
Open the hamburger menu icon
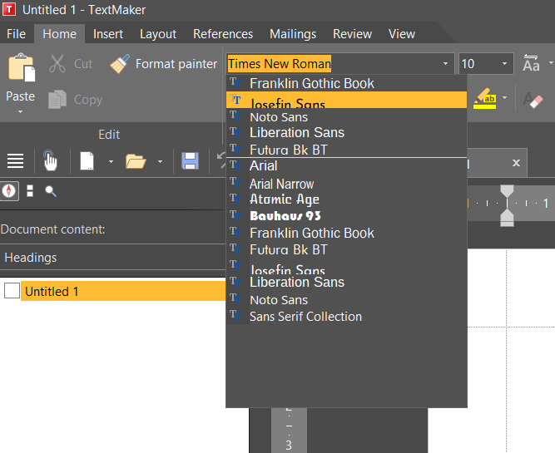(x=15, y=160)
